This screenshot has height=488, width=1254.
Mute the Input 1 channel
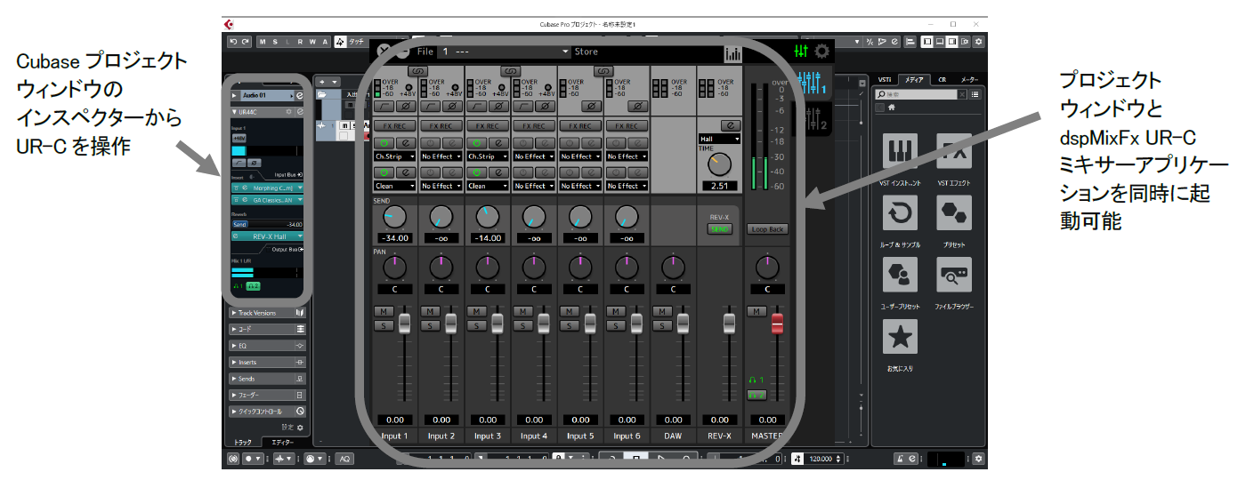click(x=382, y=311)
